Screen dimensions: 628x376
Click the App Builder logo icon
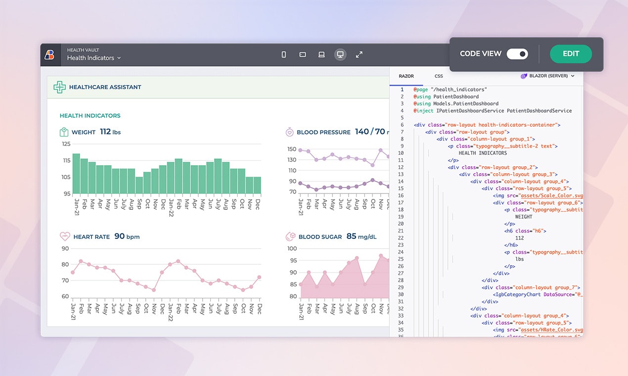pyautogui.click(x=49, y=55)
